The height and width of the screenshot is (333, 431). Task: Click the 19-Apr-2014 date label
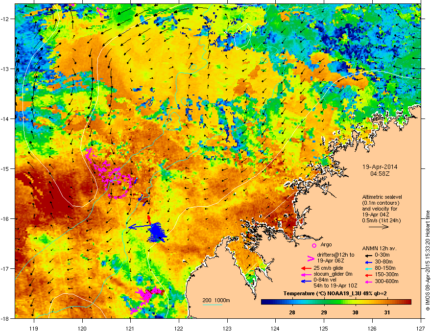(x=380, y=167)
